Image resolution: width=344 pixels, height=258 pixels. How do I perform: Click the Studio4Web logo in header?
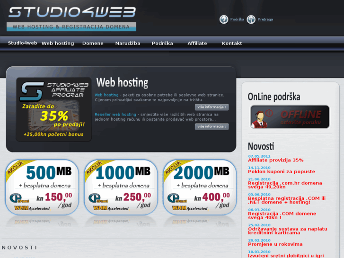pos(72,12)
